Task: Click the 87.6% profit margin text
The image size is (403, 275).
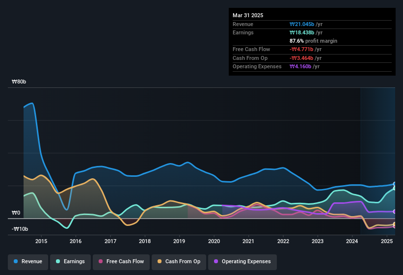Action: [313, 41]
